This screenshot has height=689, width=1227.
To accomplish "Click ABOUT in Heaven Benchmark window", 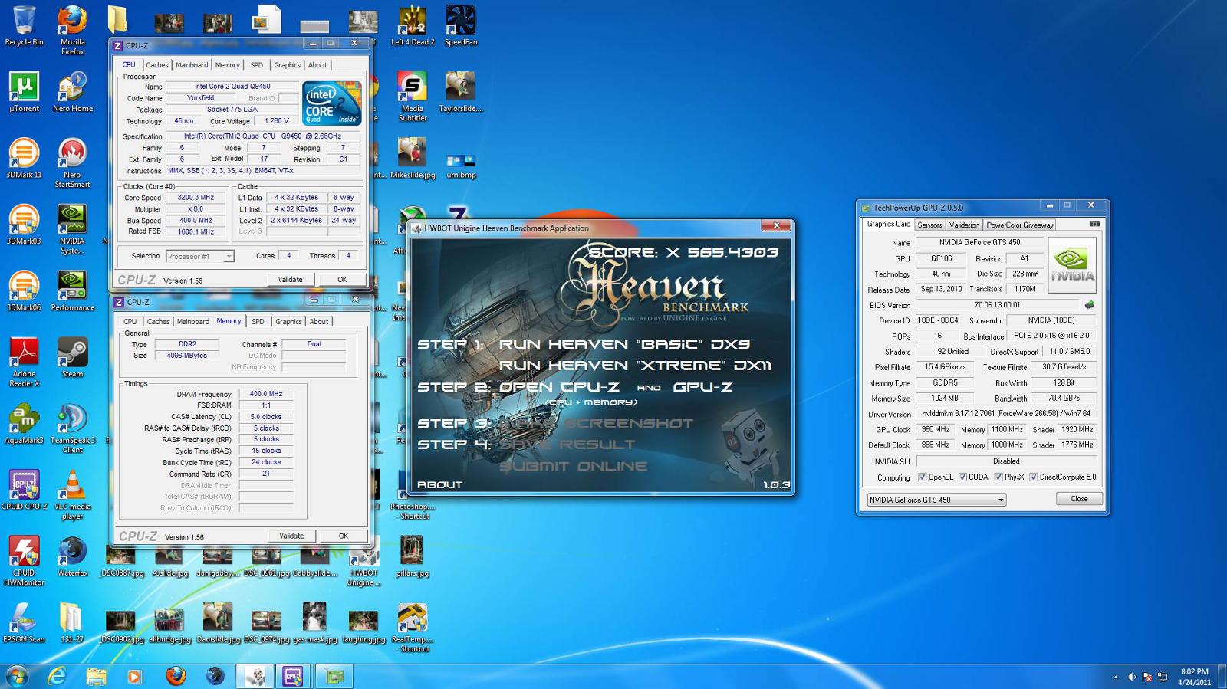I will coord(439,484).
